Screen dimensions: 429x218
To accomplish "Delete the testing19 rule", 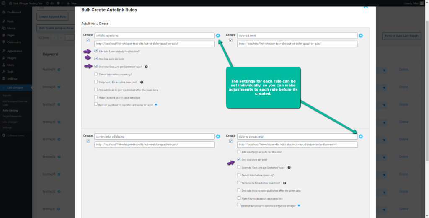I will [x=403, y=70].
